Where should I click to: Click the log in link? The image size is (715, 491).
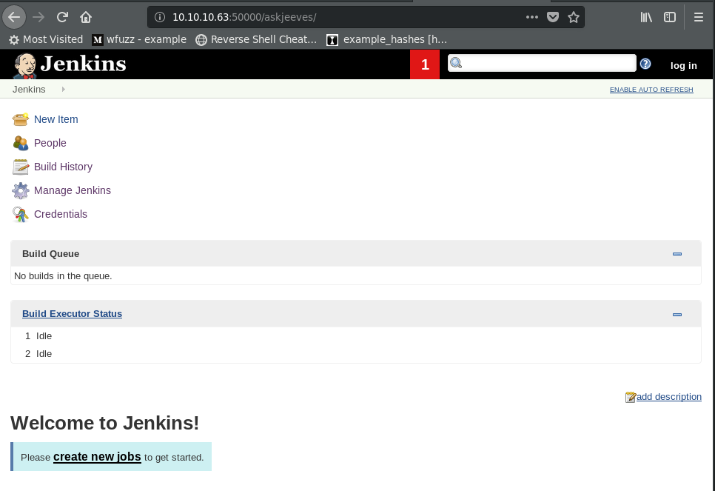tap(683, 65)
